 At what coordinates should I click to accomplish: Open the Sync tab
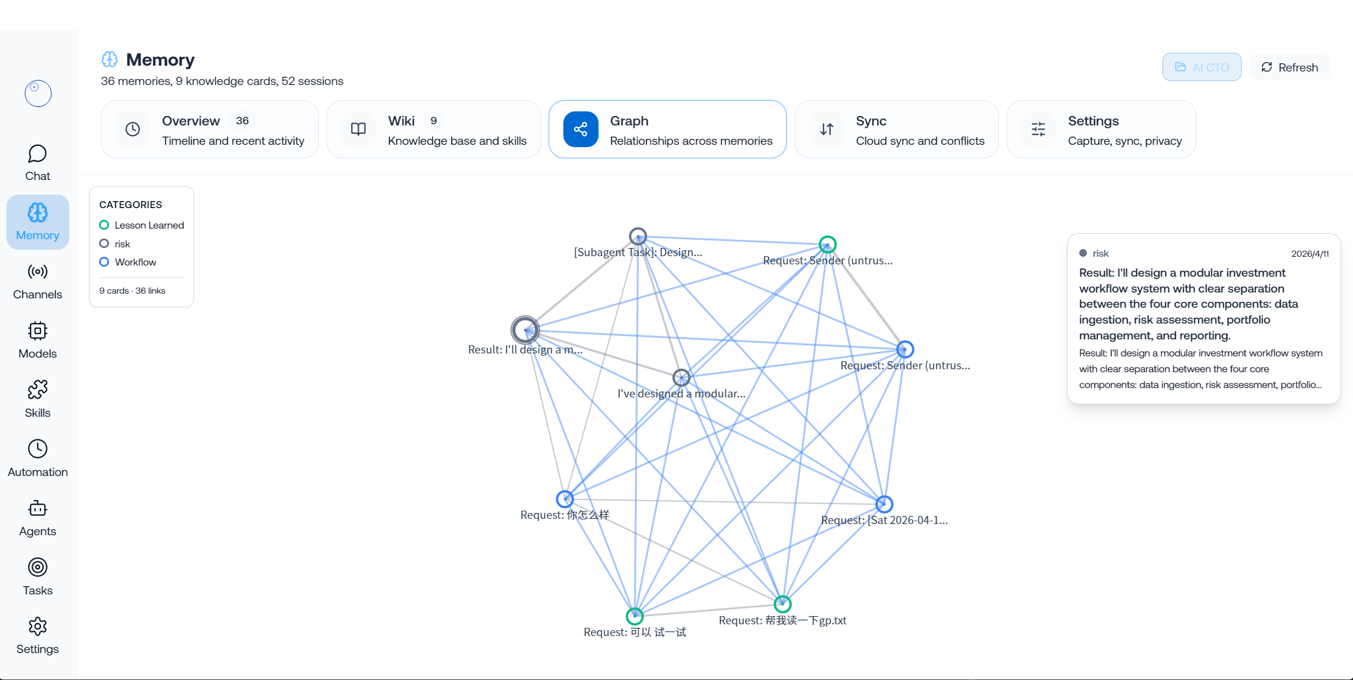tap(896, 130)
